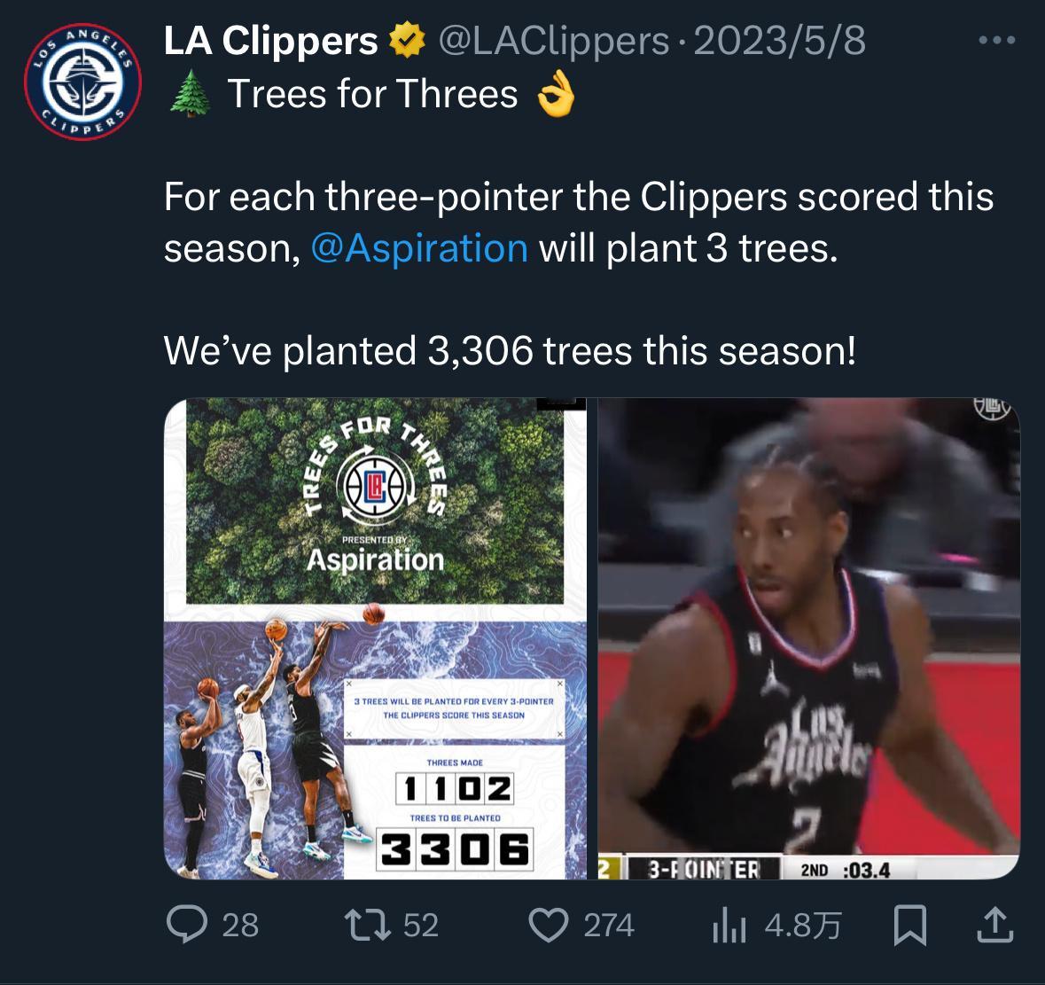Open the Trees for Threes graphic image

coord(375,638)
